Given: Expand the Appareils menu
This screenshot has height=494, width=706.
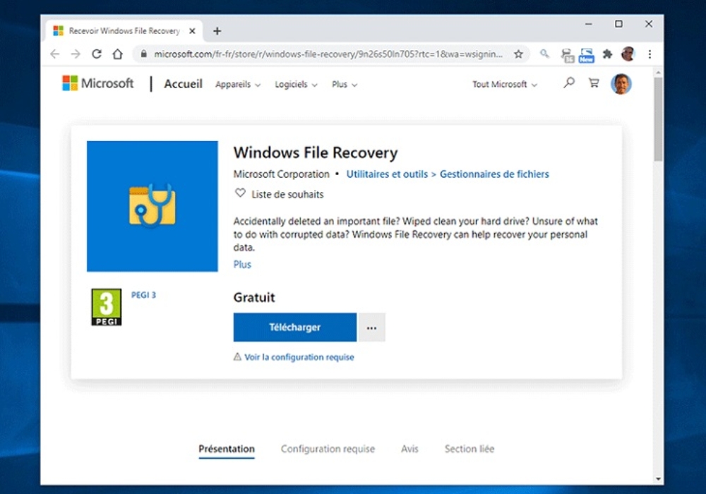Looking at the screenshot, I should pyautogui.click(x=238, y=85).
